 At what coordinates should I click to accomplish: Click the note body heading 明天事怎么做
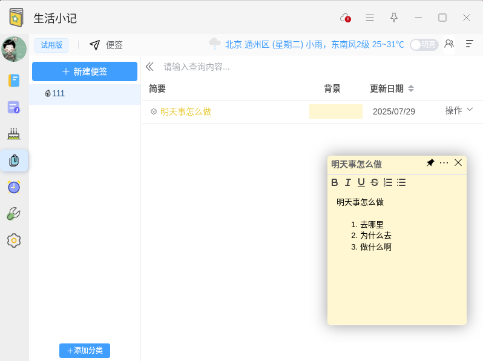click(x=360, y=202)
